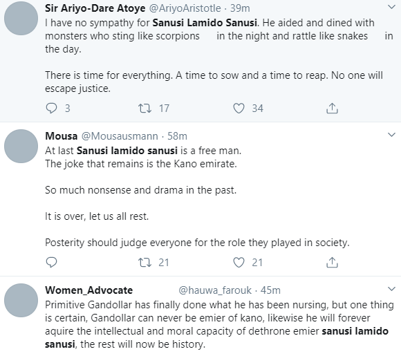
Task: Visit the @AriyoAristotle handle
Action: pos(185,8)
